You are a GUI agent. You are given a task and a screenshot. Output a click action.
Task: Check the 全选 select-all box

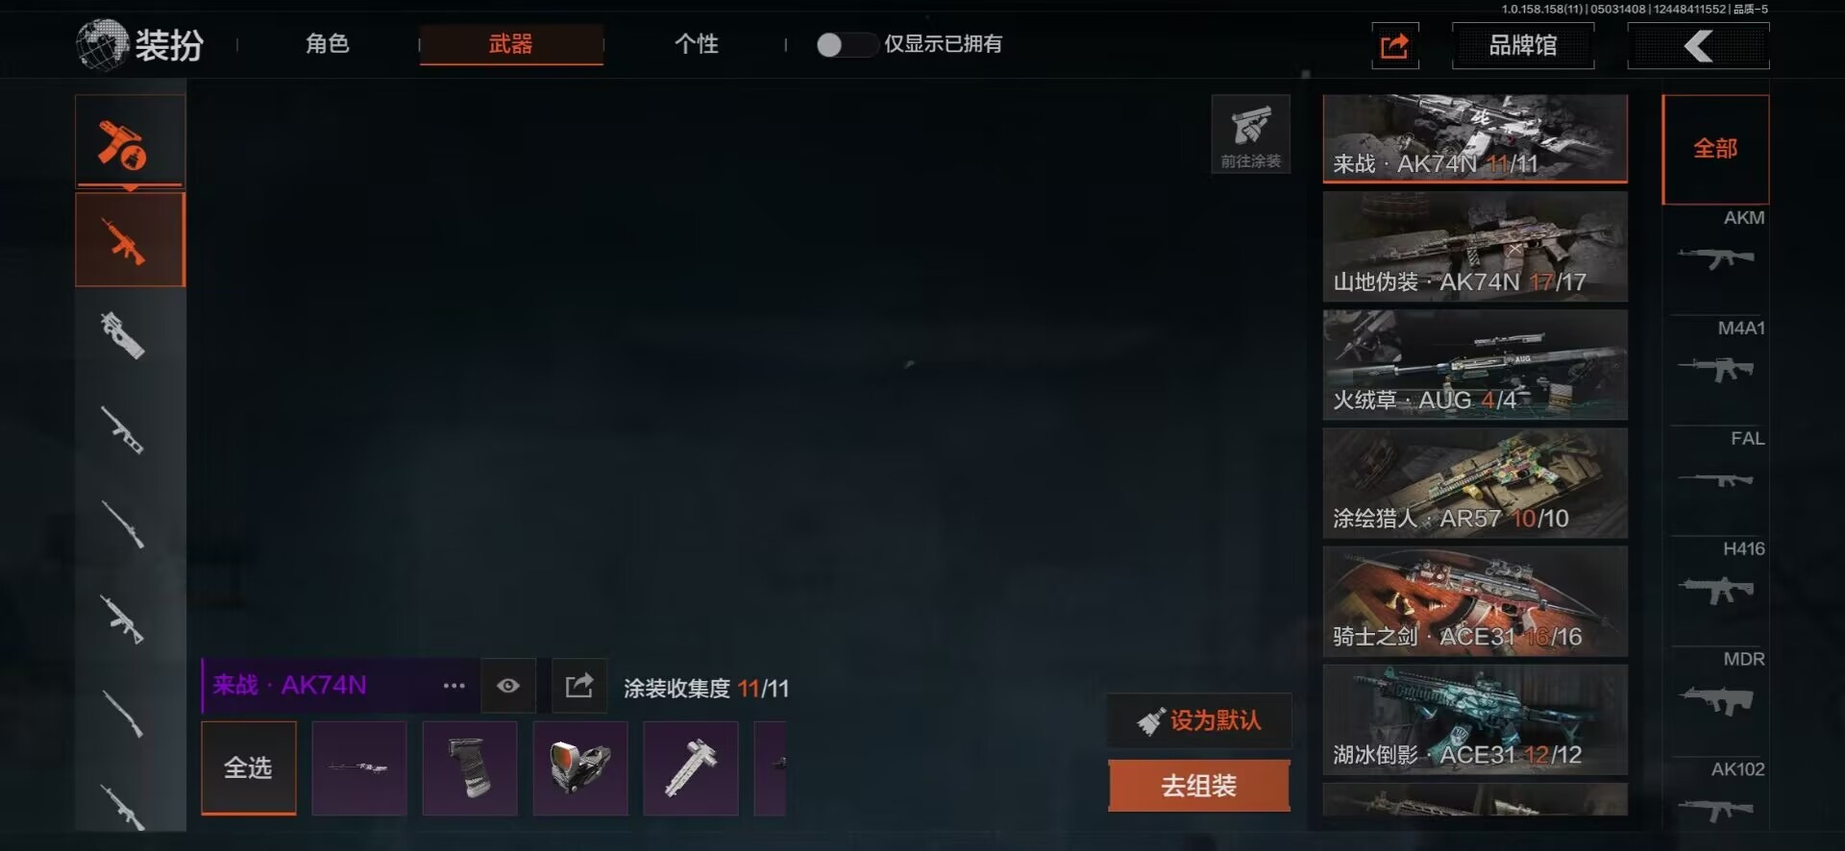click(x=248, y=767)
